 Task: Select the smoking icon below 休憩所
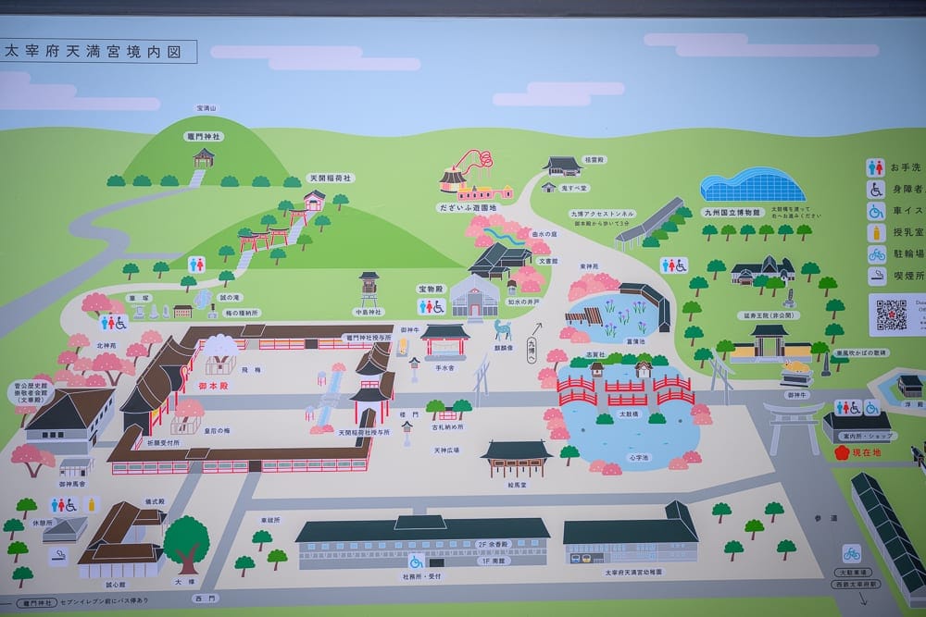click(x=57, y=555)
